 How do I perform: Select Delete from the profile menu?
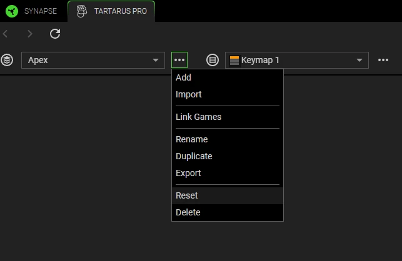(228, 212)
